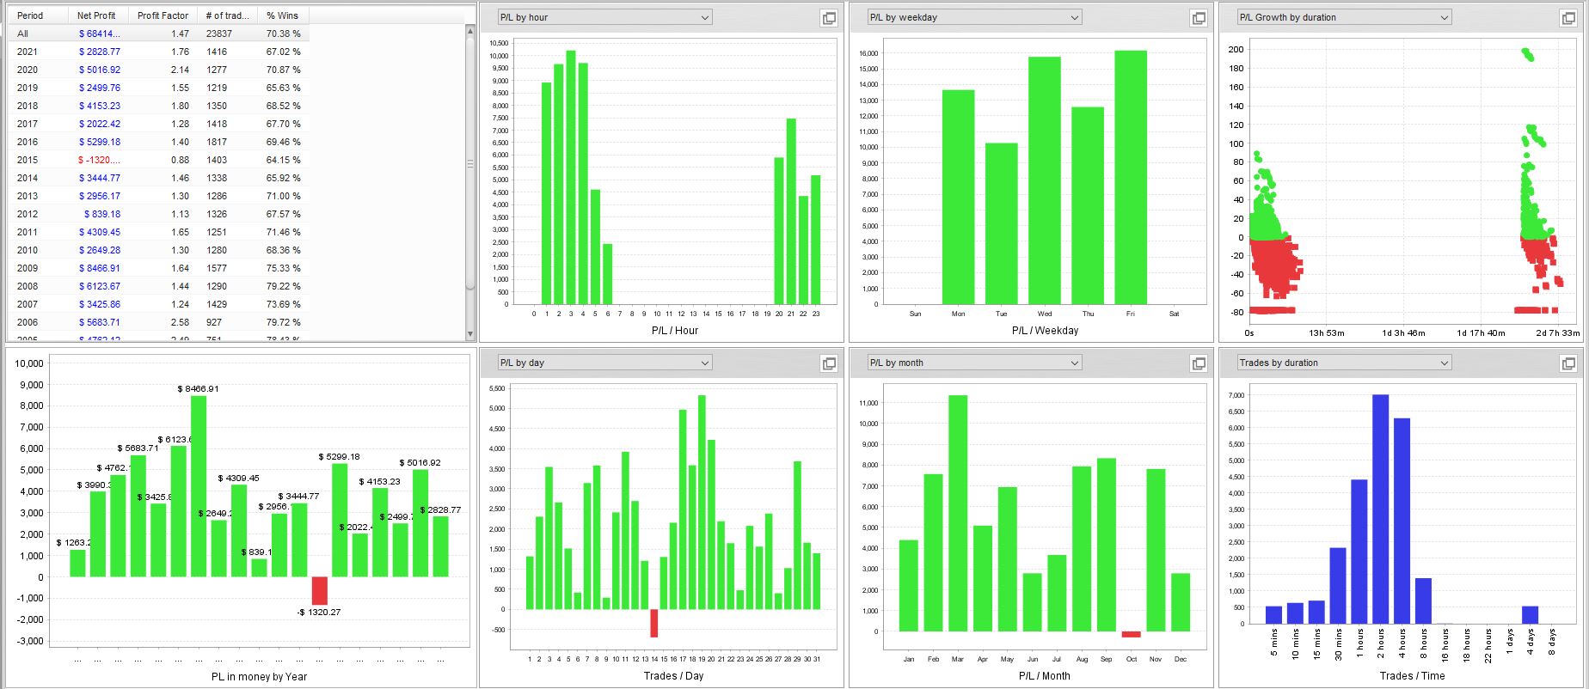Open the Trades by duration dropdown

tap(1345, 363)
